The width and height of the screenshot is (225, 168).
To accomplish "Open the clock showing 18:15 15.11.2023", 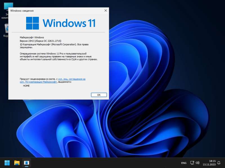I will pyautogui.click(x=209, y=163).
